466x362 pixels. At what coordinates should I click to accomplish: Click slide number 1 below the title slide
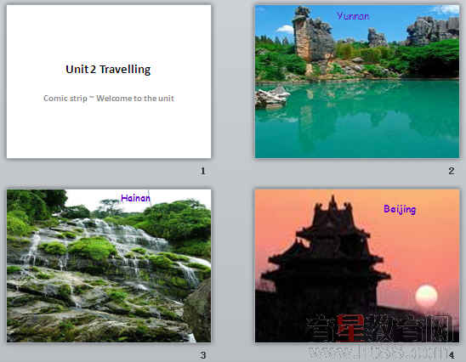pyautogui.click(x=203, y=171)
